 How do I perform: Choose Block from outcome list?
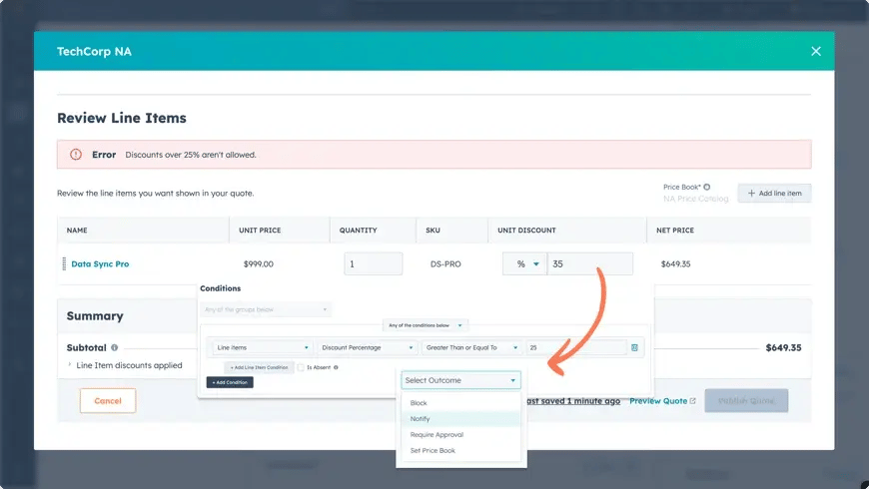[419, 403]
